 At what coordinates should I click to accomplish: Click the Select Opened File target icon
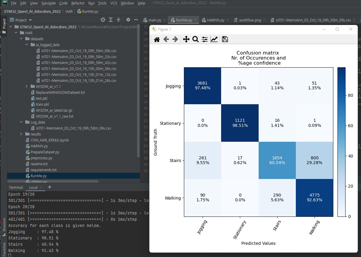click(103, 20)
